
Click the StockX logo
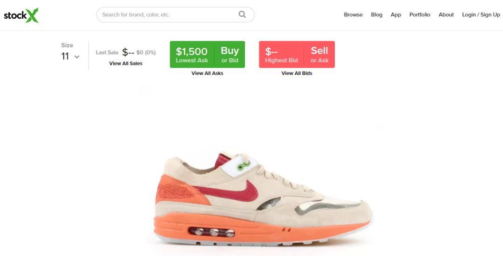21,15
